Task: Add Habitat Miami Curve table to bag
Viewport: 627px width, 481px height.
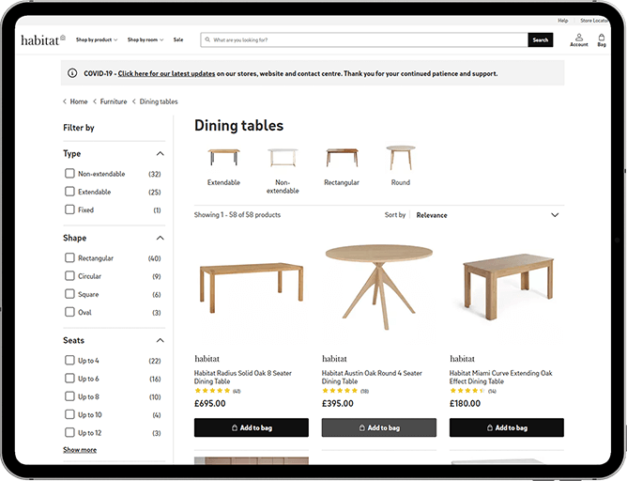Action: (x=507, y=427)
